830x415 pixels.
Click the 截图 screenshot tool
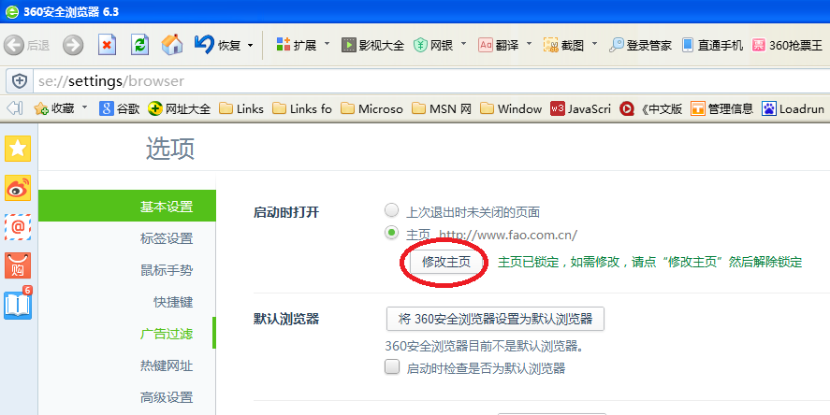coord(563,46)
